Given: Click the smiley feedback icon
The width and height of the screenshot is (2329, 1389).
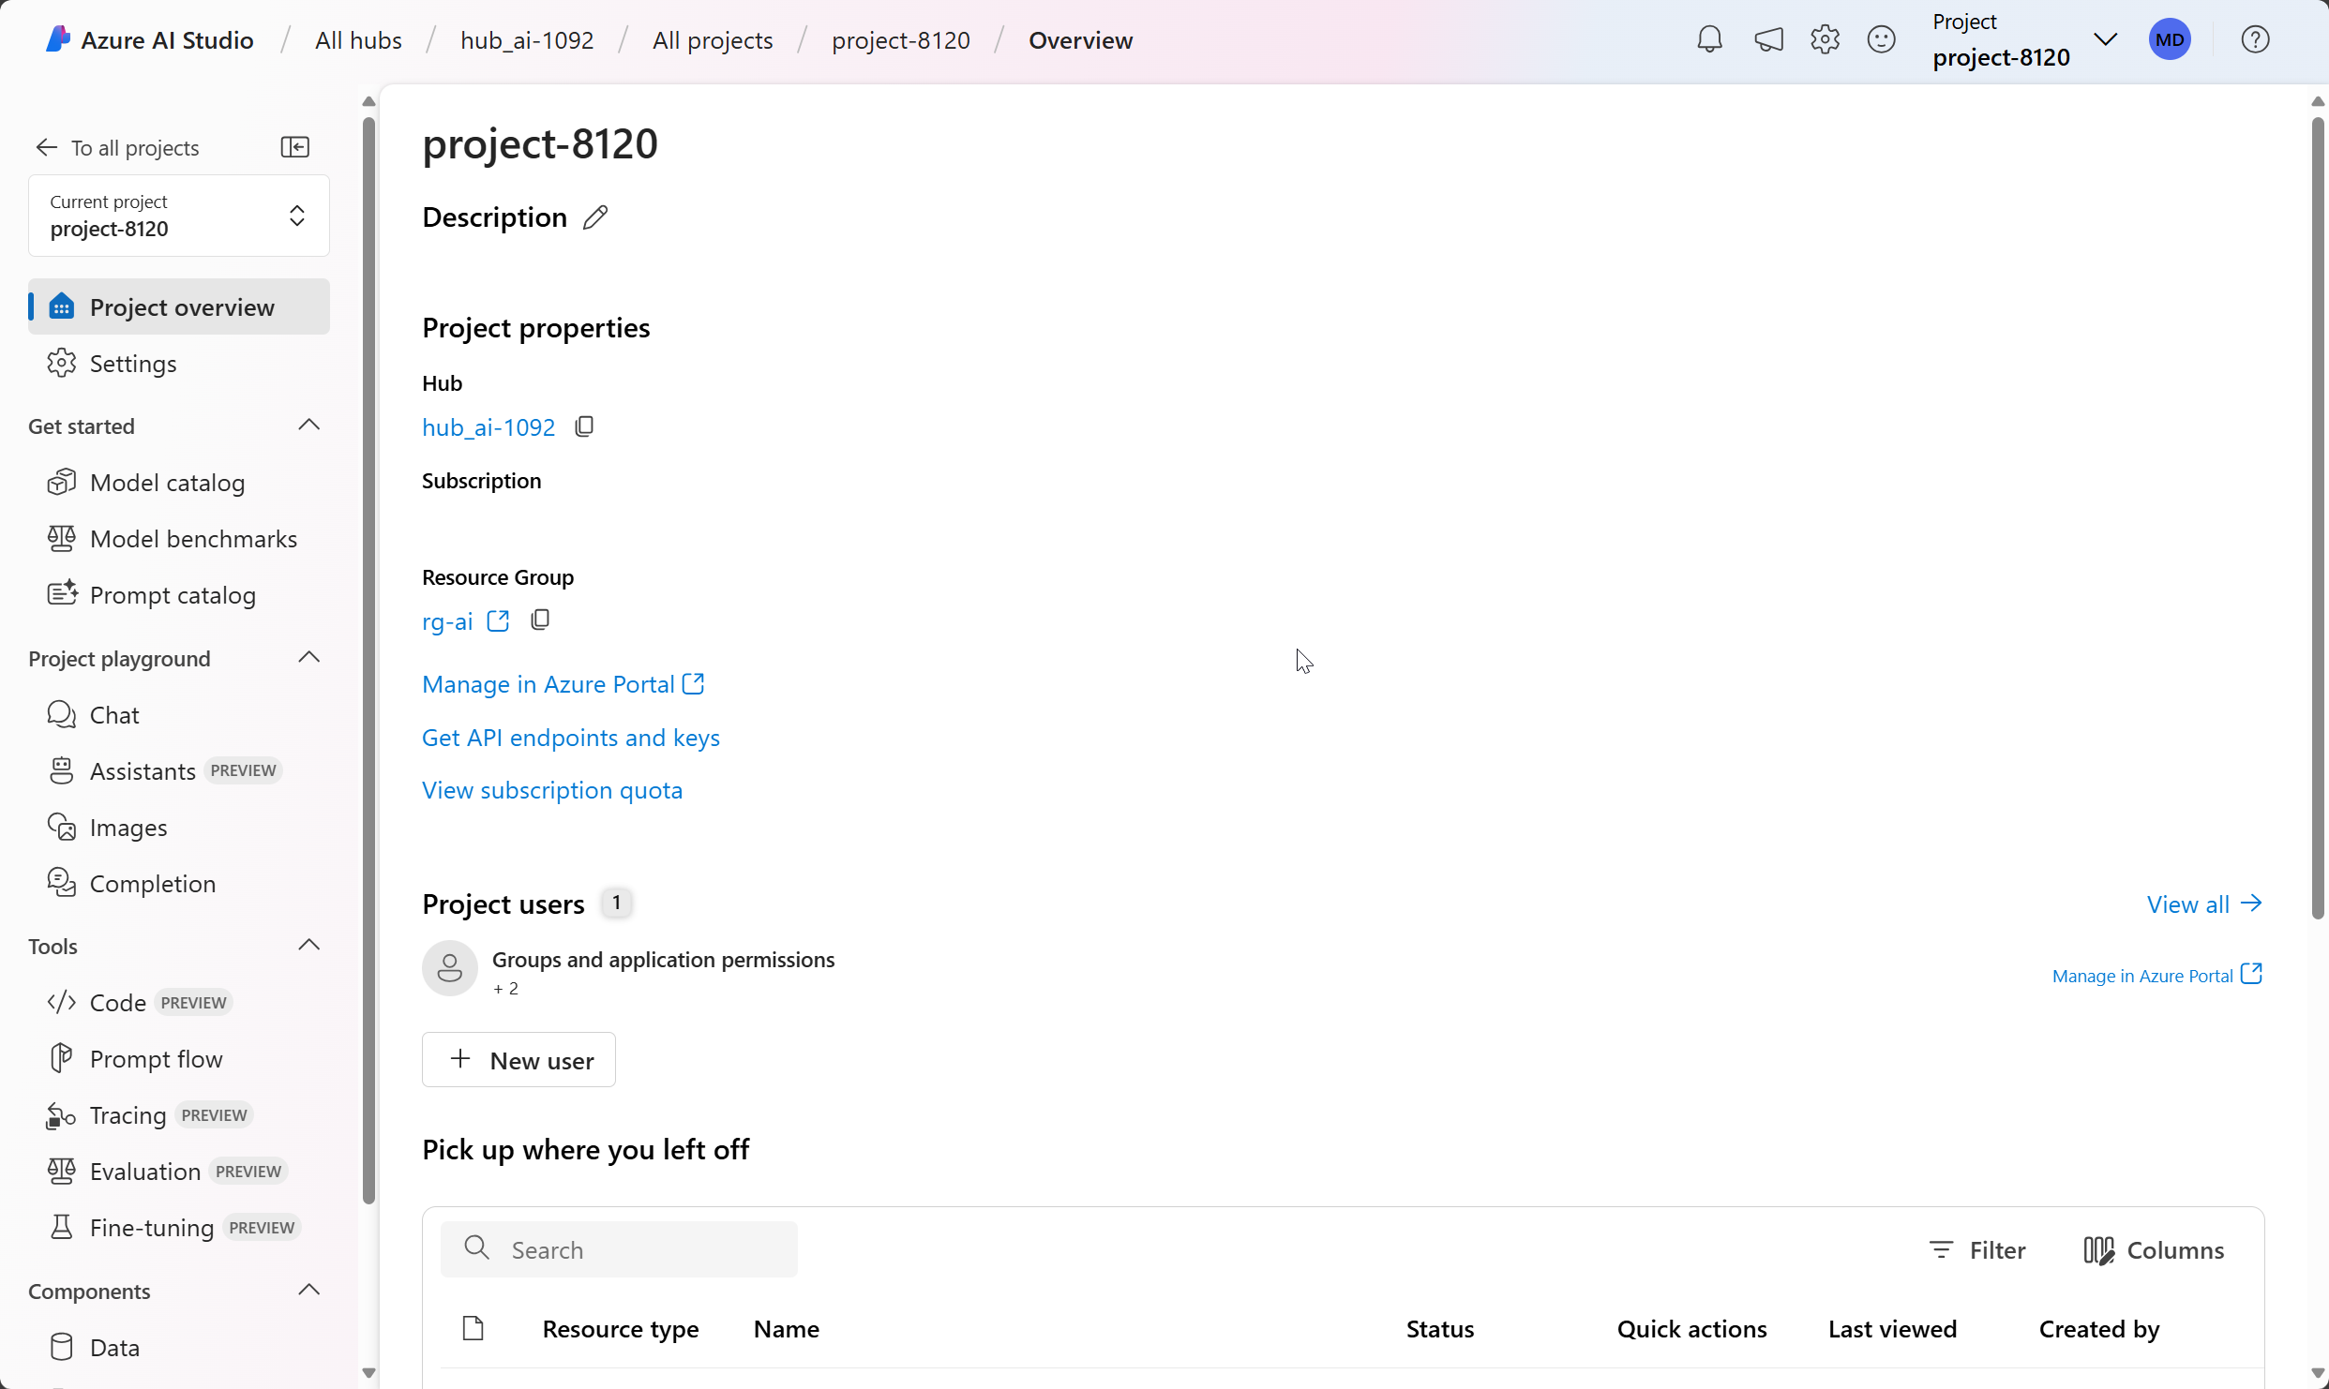Looking at the screenshot, I should click(x=1881, y=39).
